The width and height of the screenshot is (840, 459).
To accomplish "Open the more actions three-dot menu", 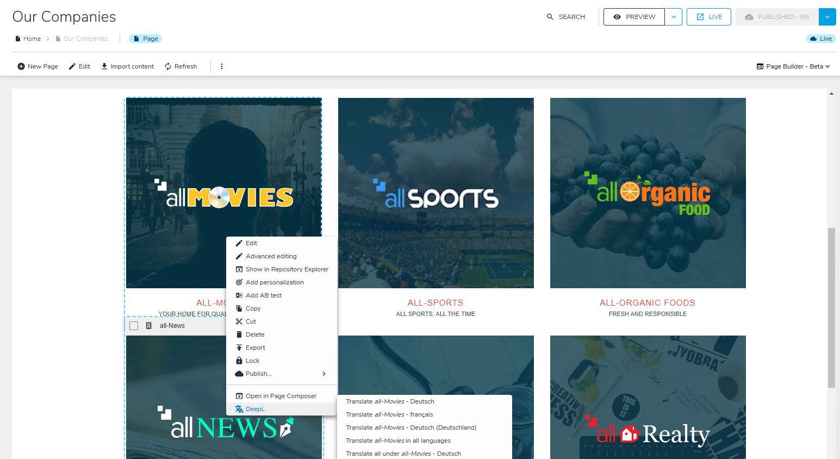I will click(x=222, y=66).
